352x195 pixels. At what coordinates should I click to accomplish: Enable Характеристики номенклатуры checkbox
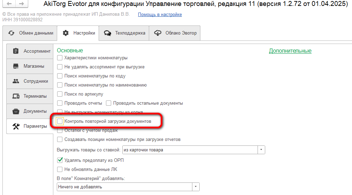(x=60, y=58)
